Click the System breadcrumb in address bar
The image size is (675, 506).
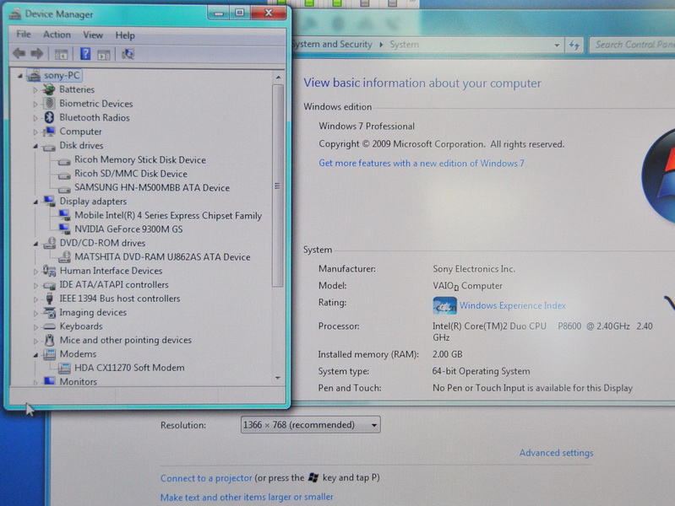[x=404, y=45]
